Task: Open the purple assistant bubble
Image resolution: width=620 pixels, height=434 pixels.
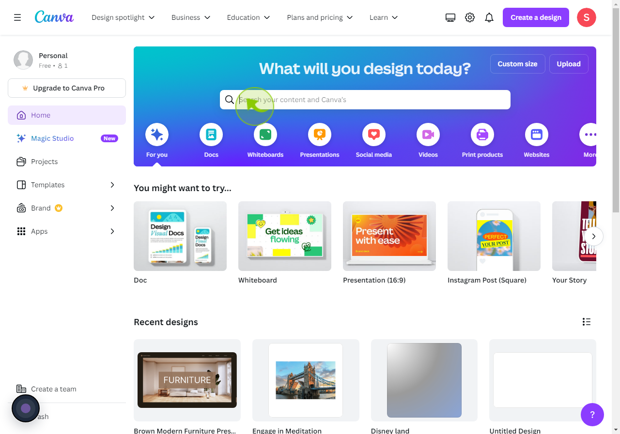Action: (26, 408)
